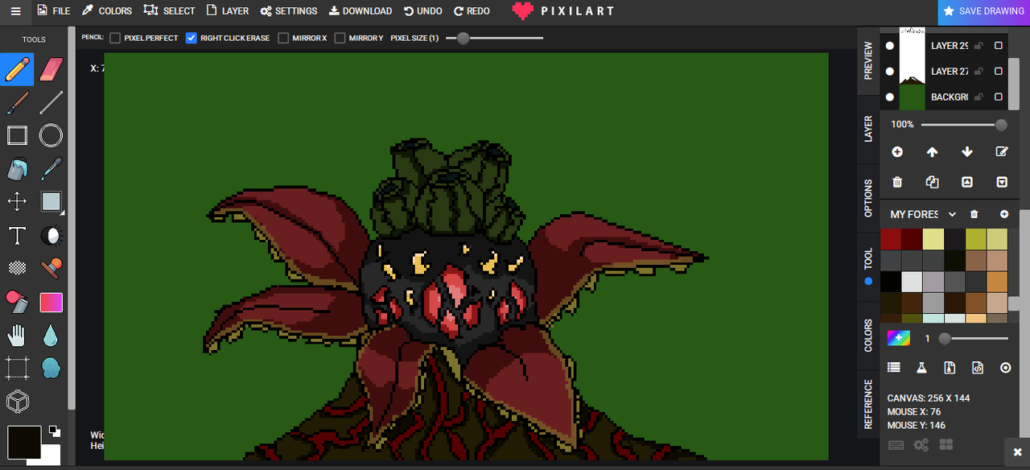The height and width of the screenshot is (470, 1030).
Task: Activate the Paint Bucket fill tool
Action: tap(17, 168)
